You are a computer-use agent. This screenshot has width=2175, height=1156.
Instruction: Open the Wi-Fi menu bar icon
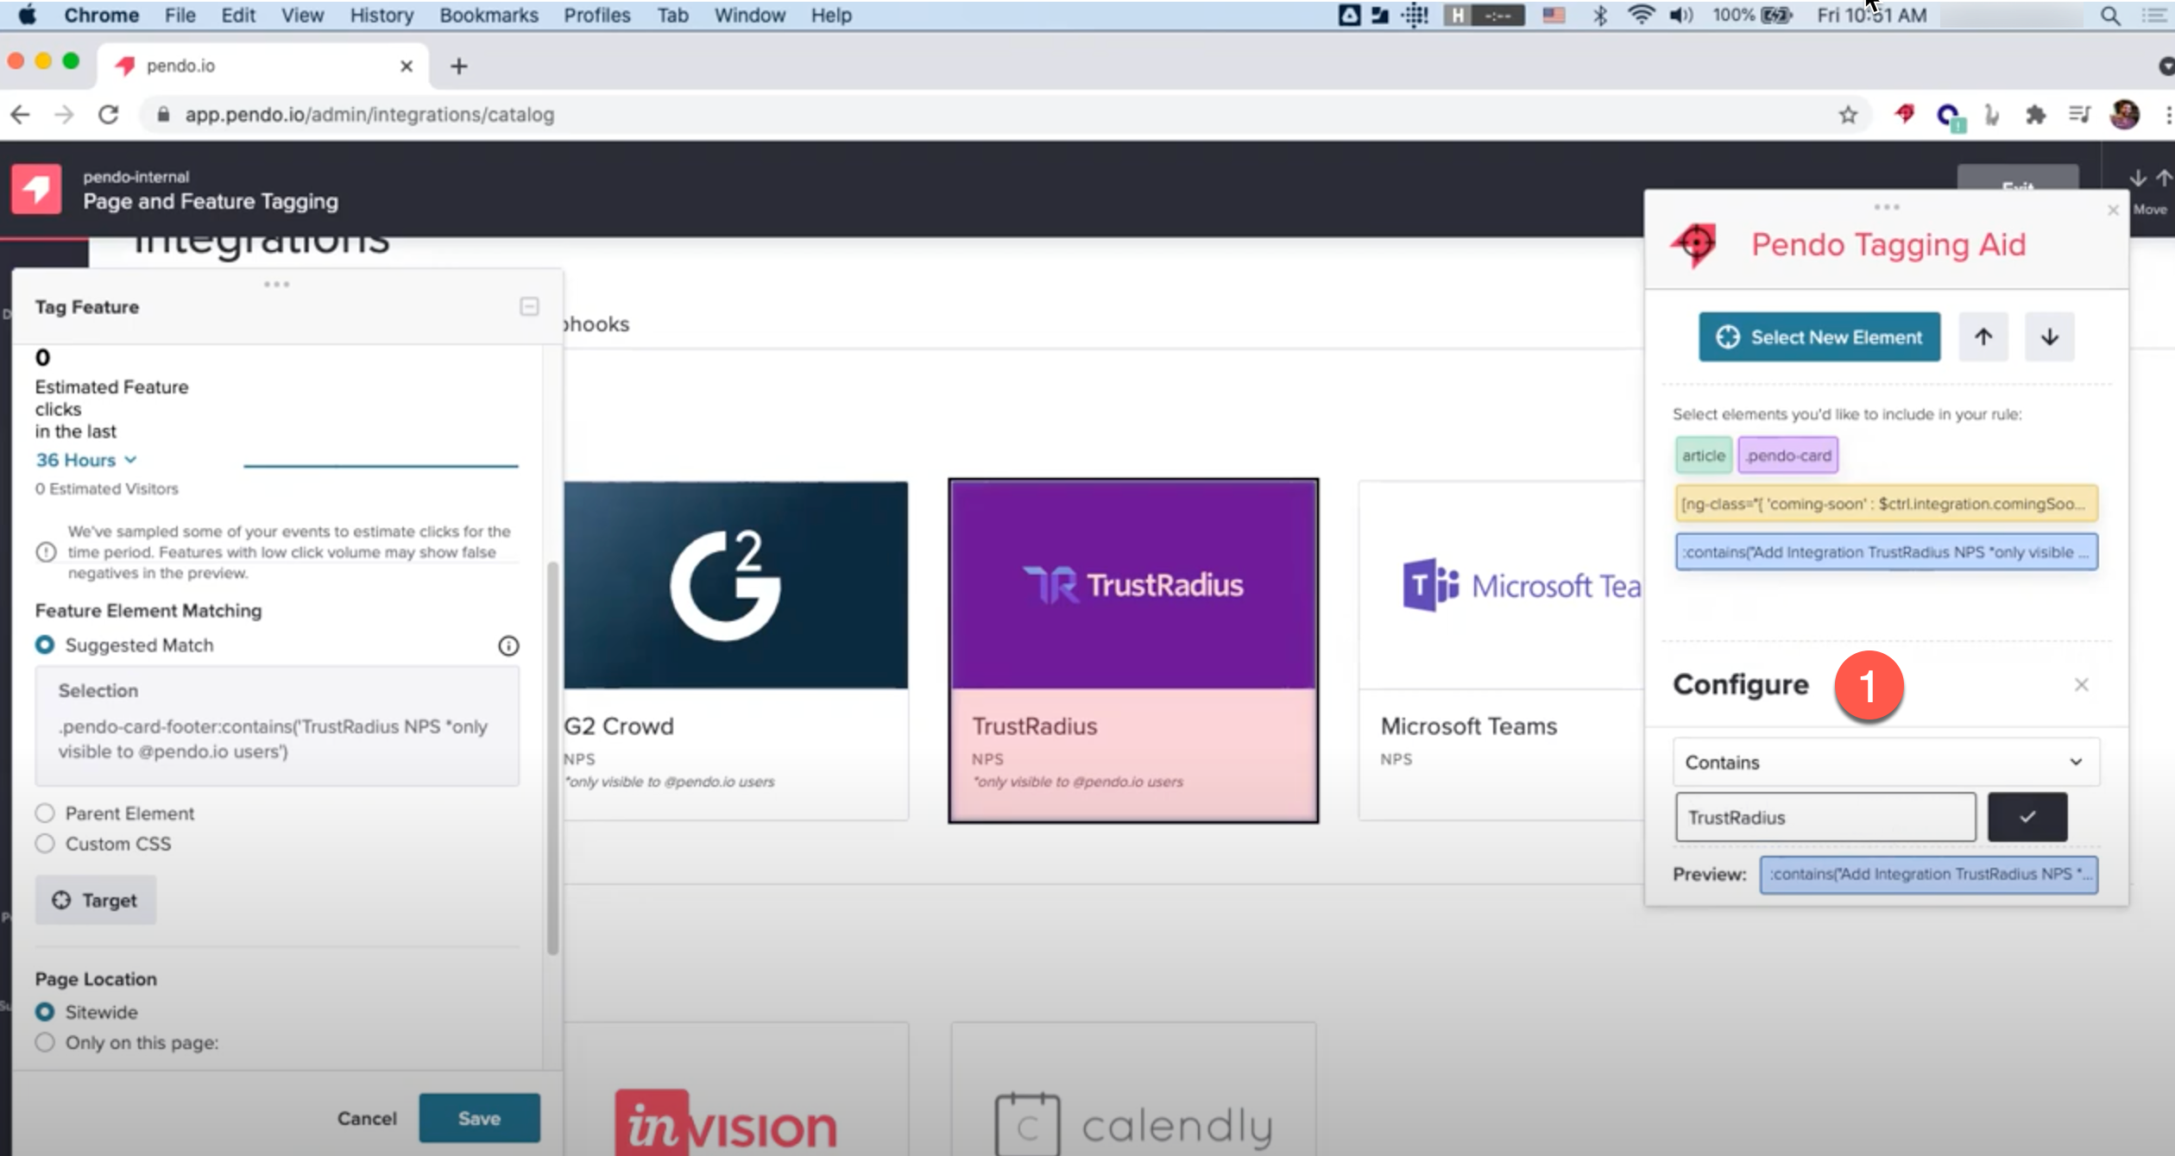pyautogui.click(x=1641, y=16)
